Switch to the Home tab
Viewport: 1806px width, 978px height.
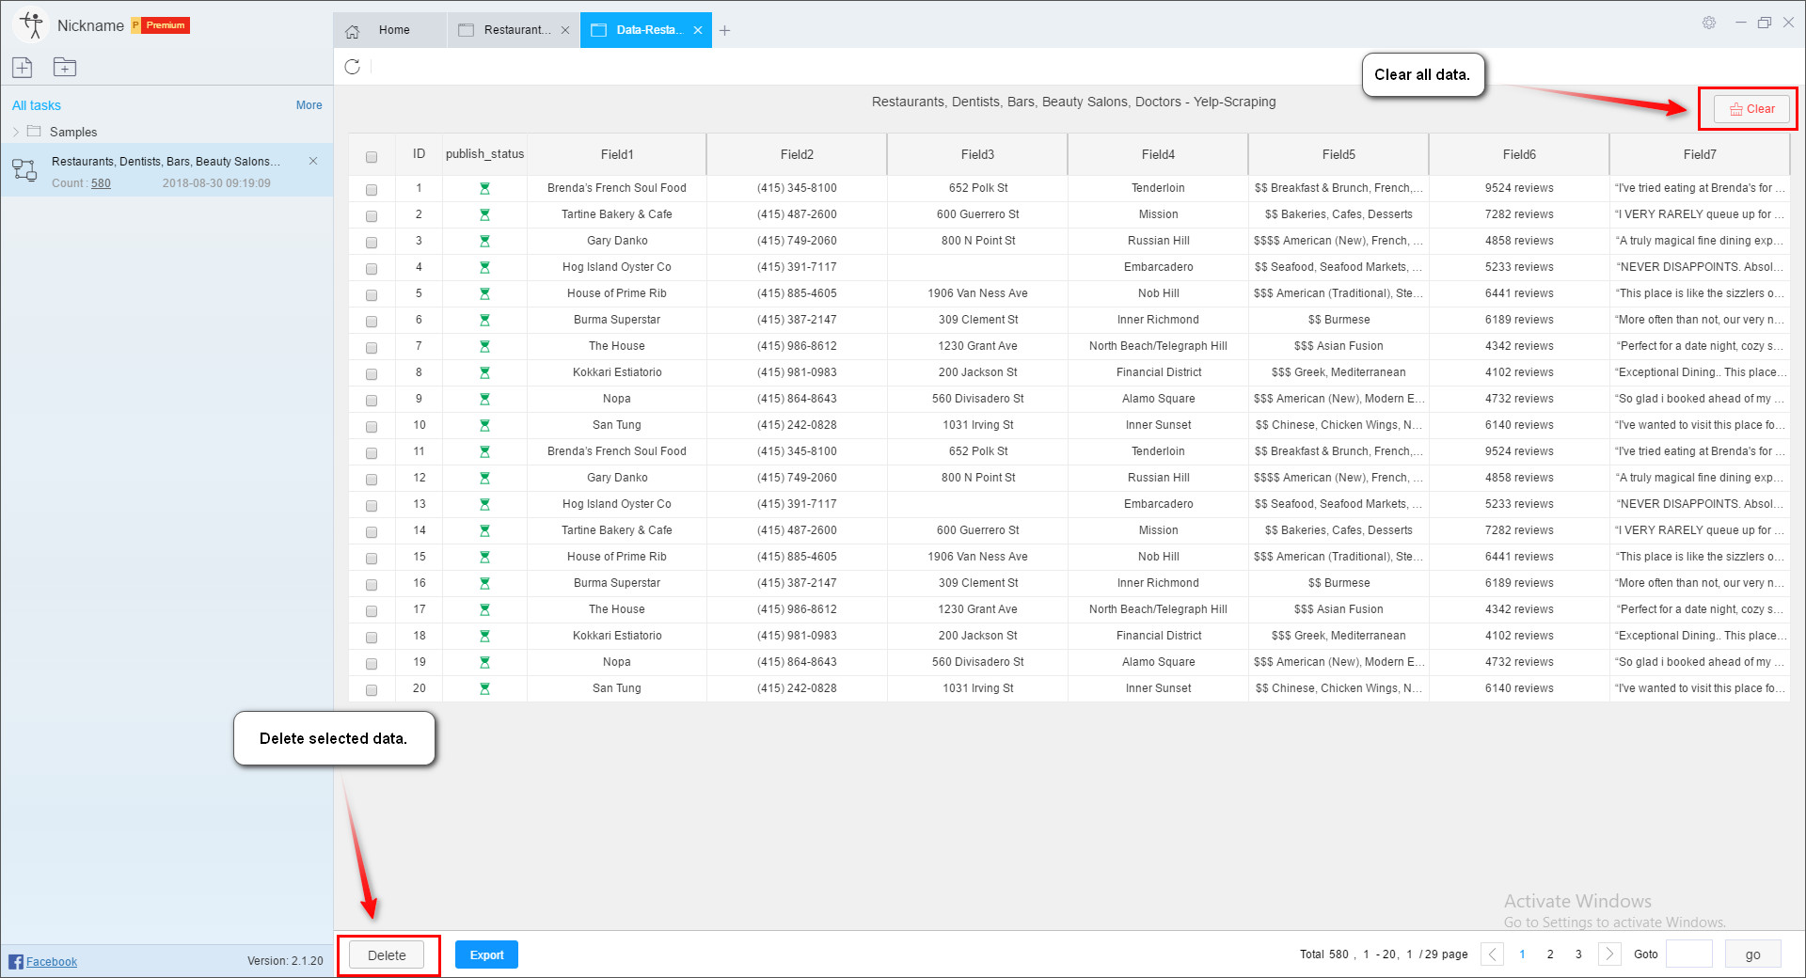point(395,29)
